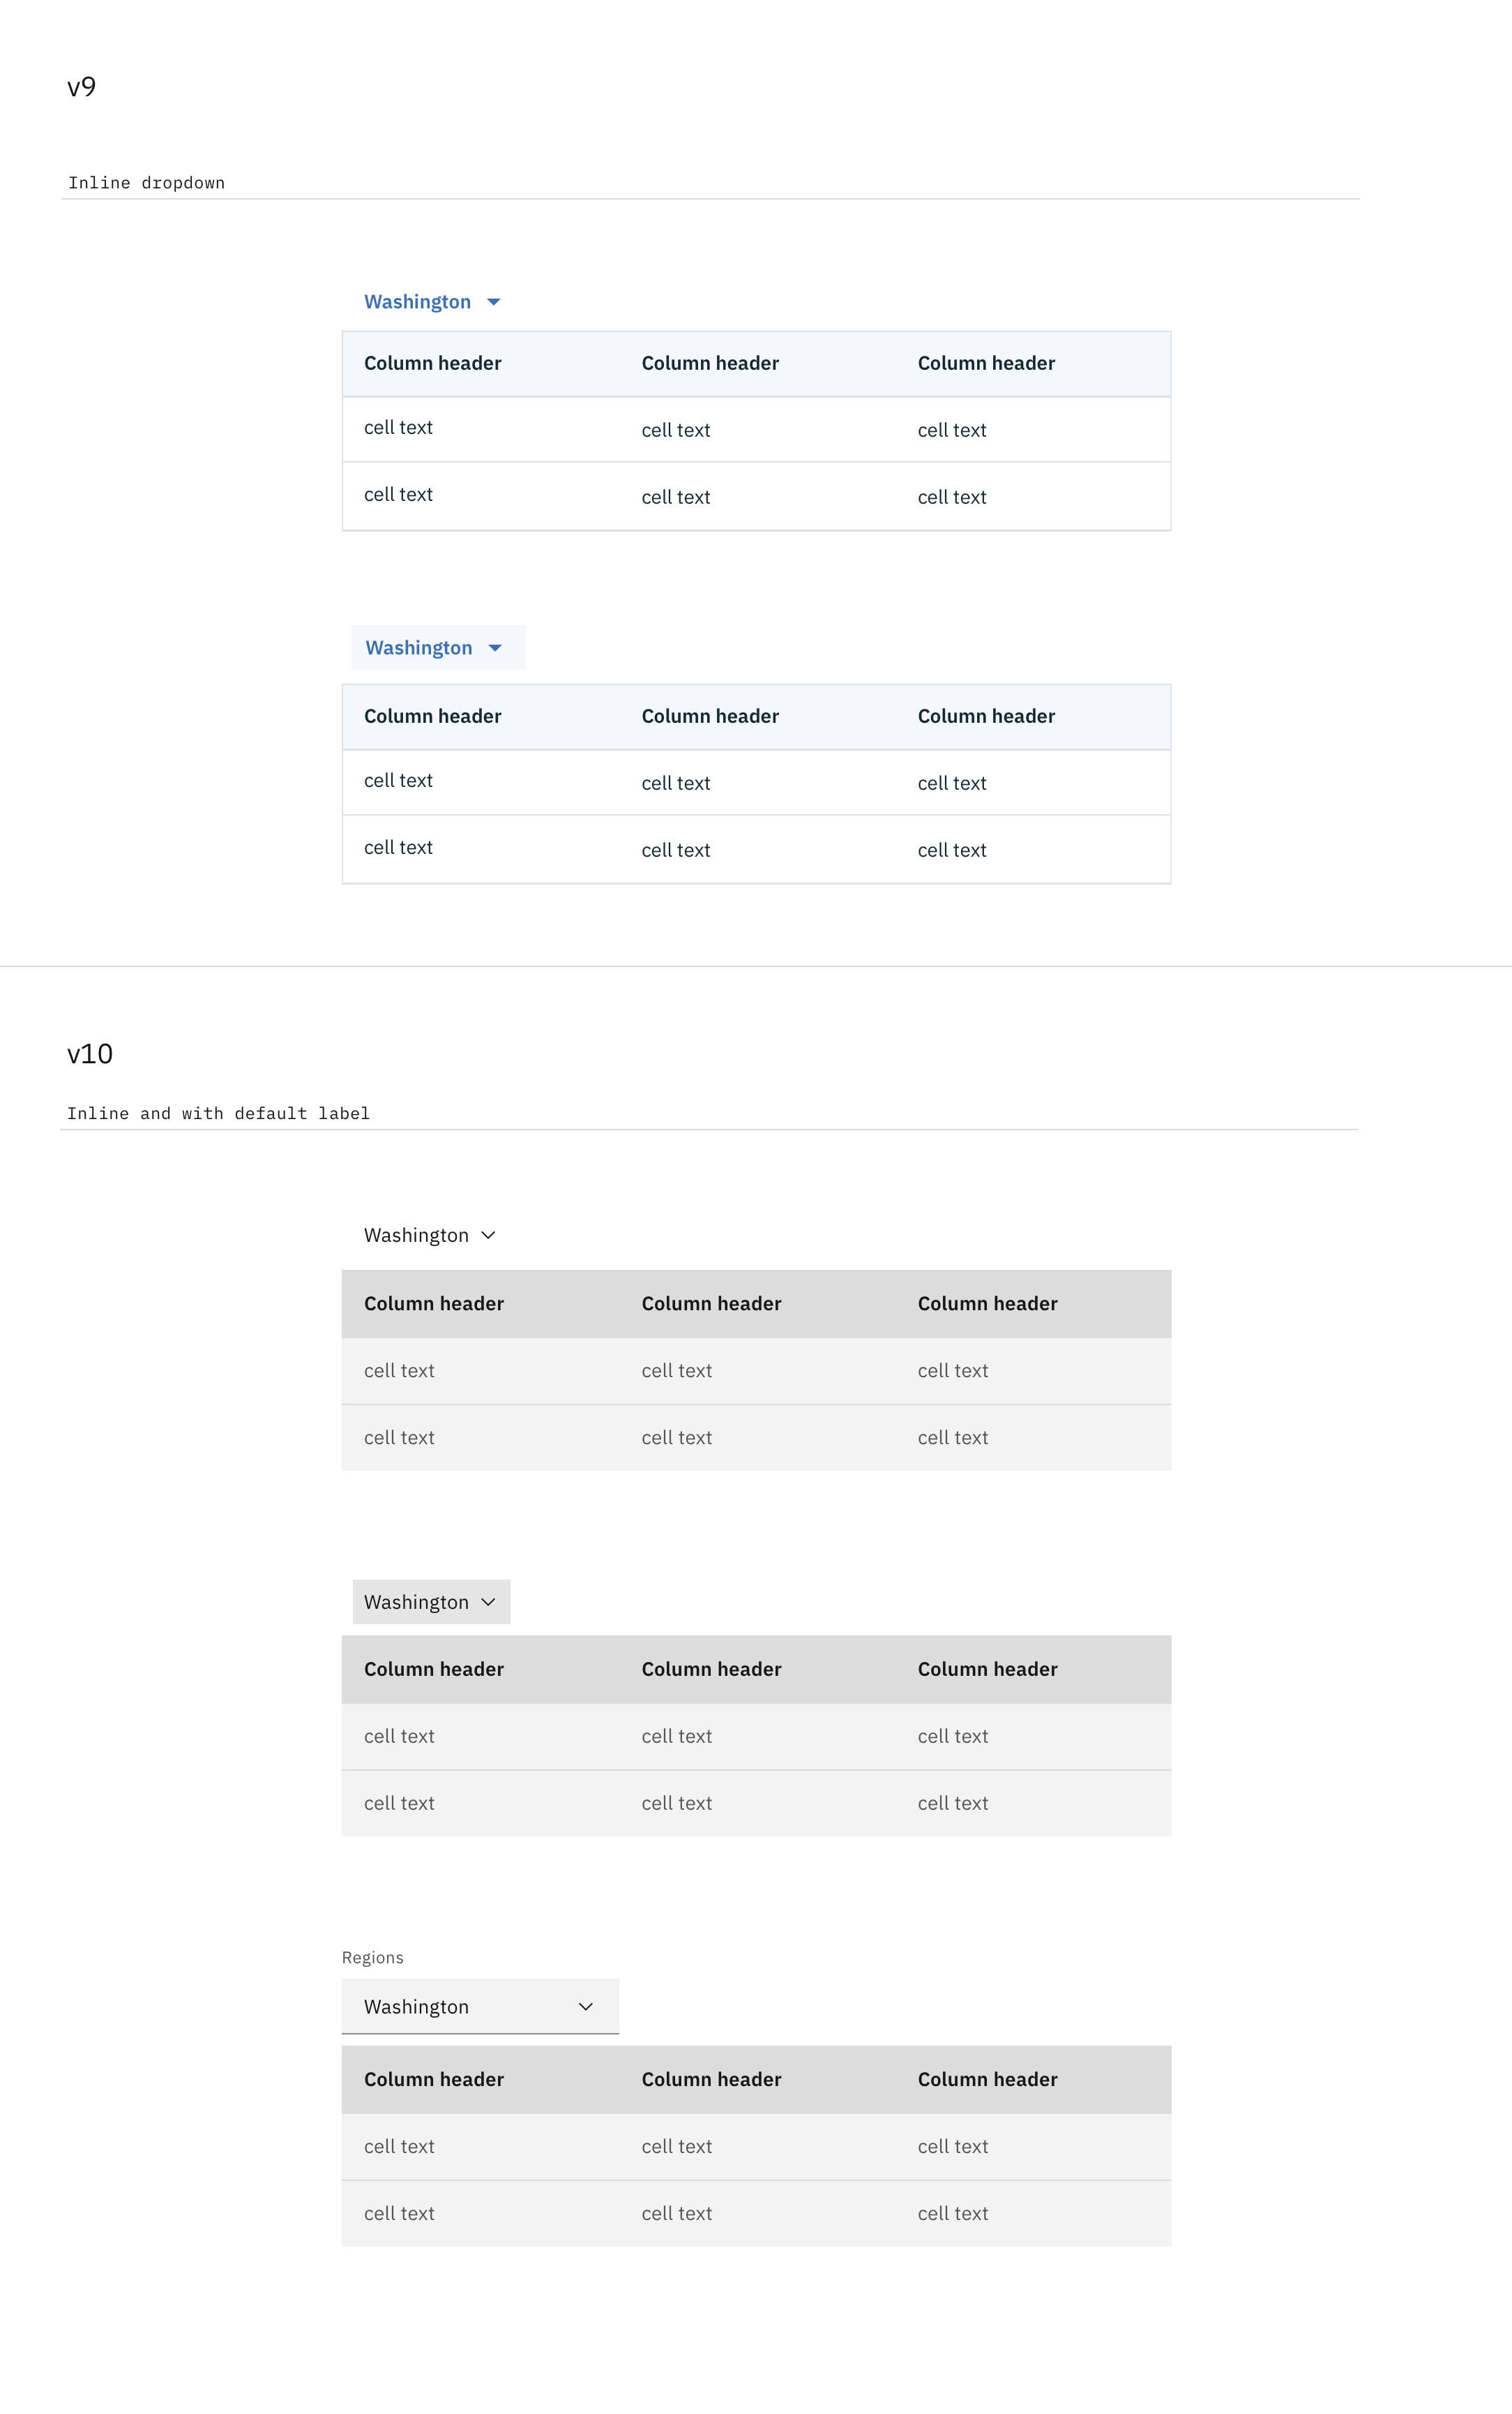Click the Regions label above the bottom dropdown
The image size is (1512, 2414).
coord(371,1957)
